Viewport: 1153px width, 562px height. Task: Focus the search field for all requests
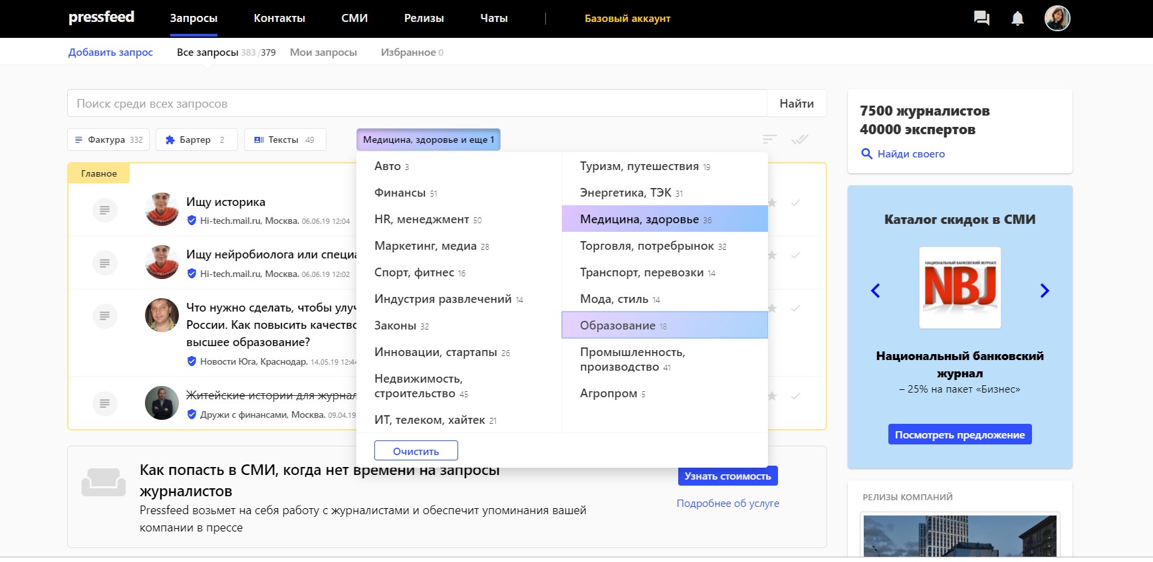(x=417, y=104)
